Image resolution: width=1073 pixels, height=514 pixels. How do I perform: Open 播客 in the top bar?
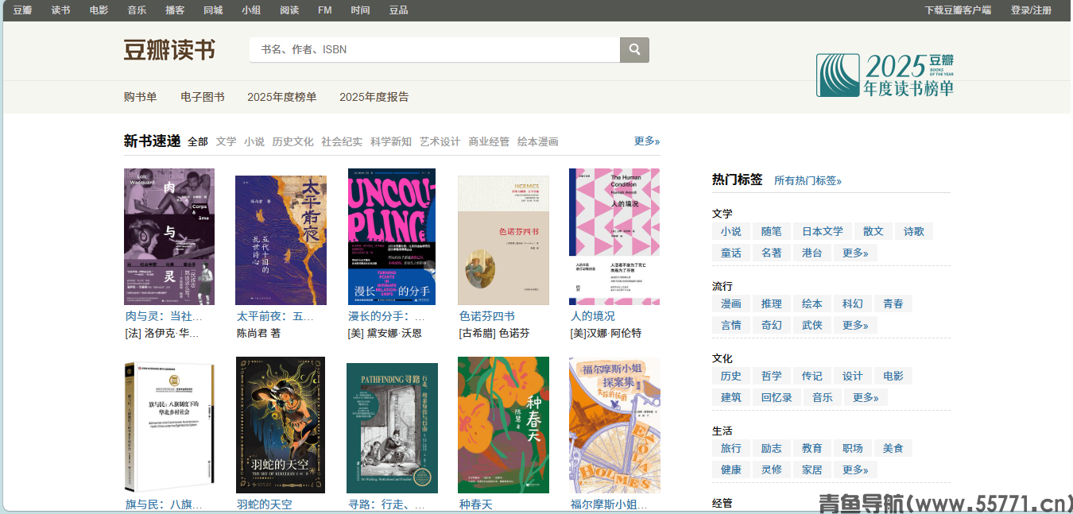[175, 10]
